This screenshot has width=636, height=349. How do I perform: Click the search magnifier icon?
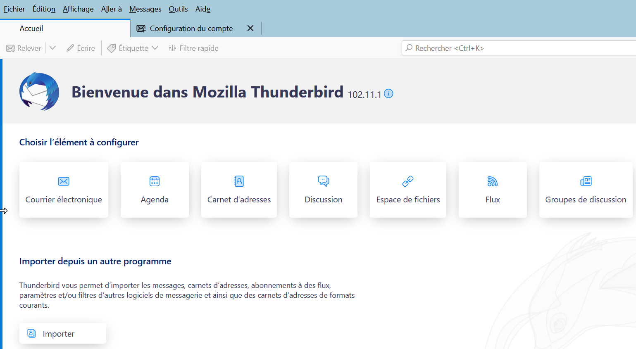(x=409, y=48)
